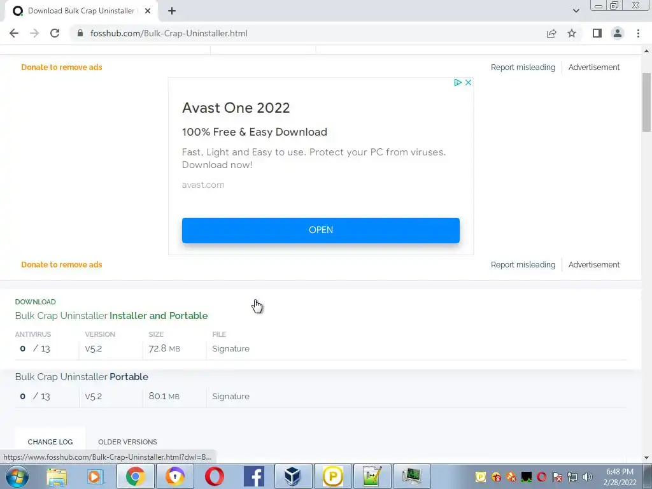Open Signature link for the 80.1 MB file
This screenshot has width=652, height=489.
(x=230, y=396)
